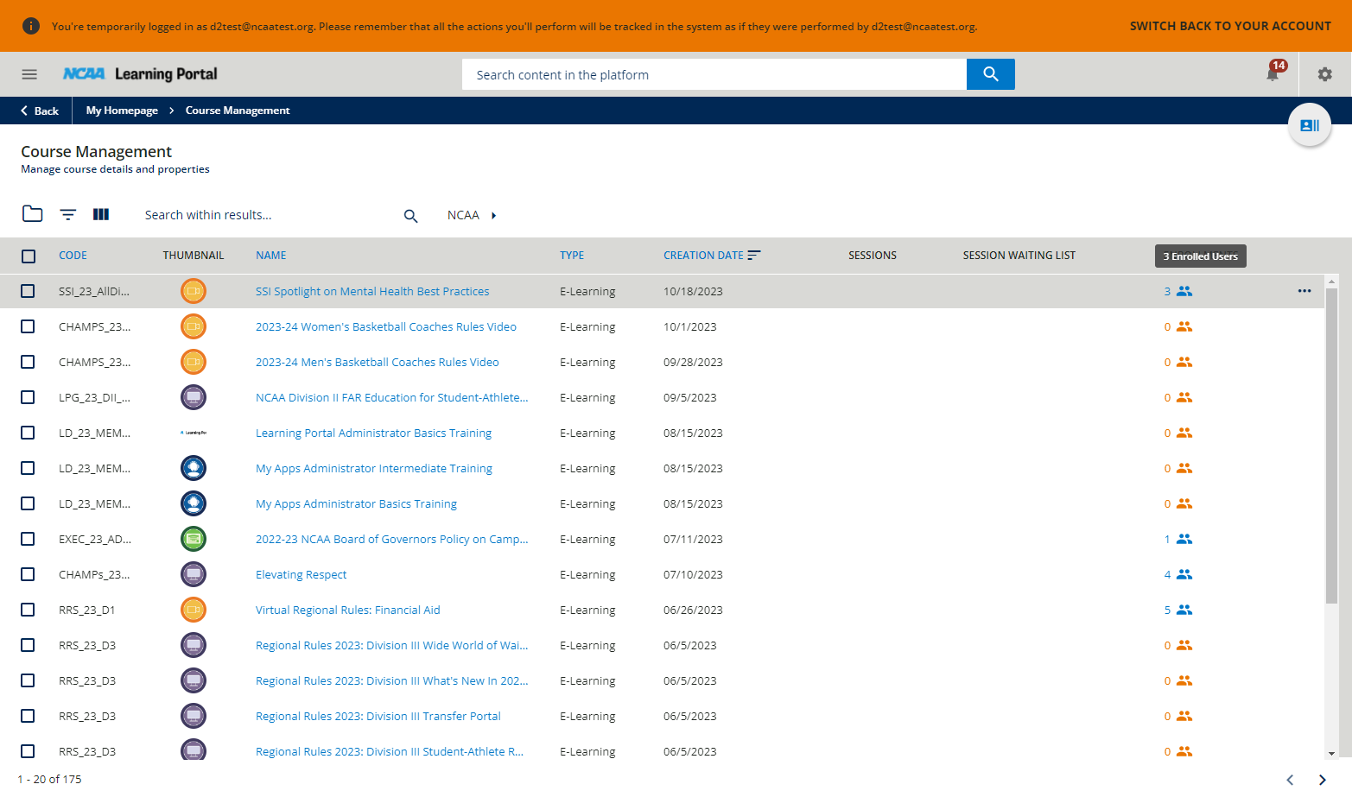Screen dimensions: 1352x797
Task: Open 2023-24 Men's Basketball Coaches Rules Video
Action: [378, 362]
